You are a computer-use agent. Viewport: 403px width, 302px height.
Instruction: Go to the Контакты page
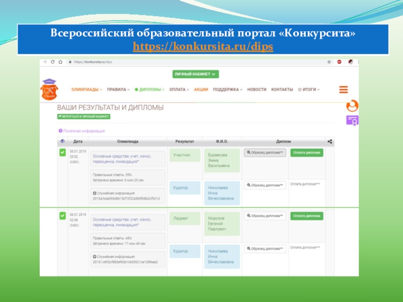click(x=282, y=90)
